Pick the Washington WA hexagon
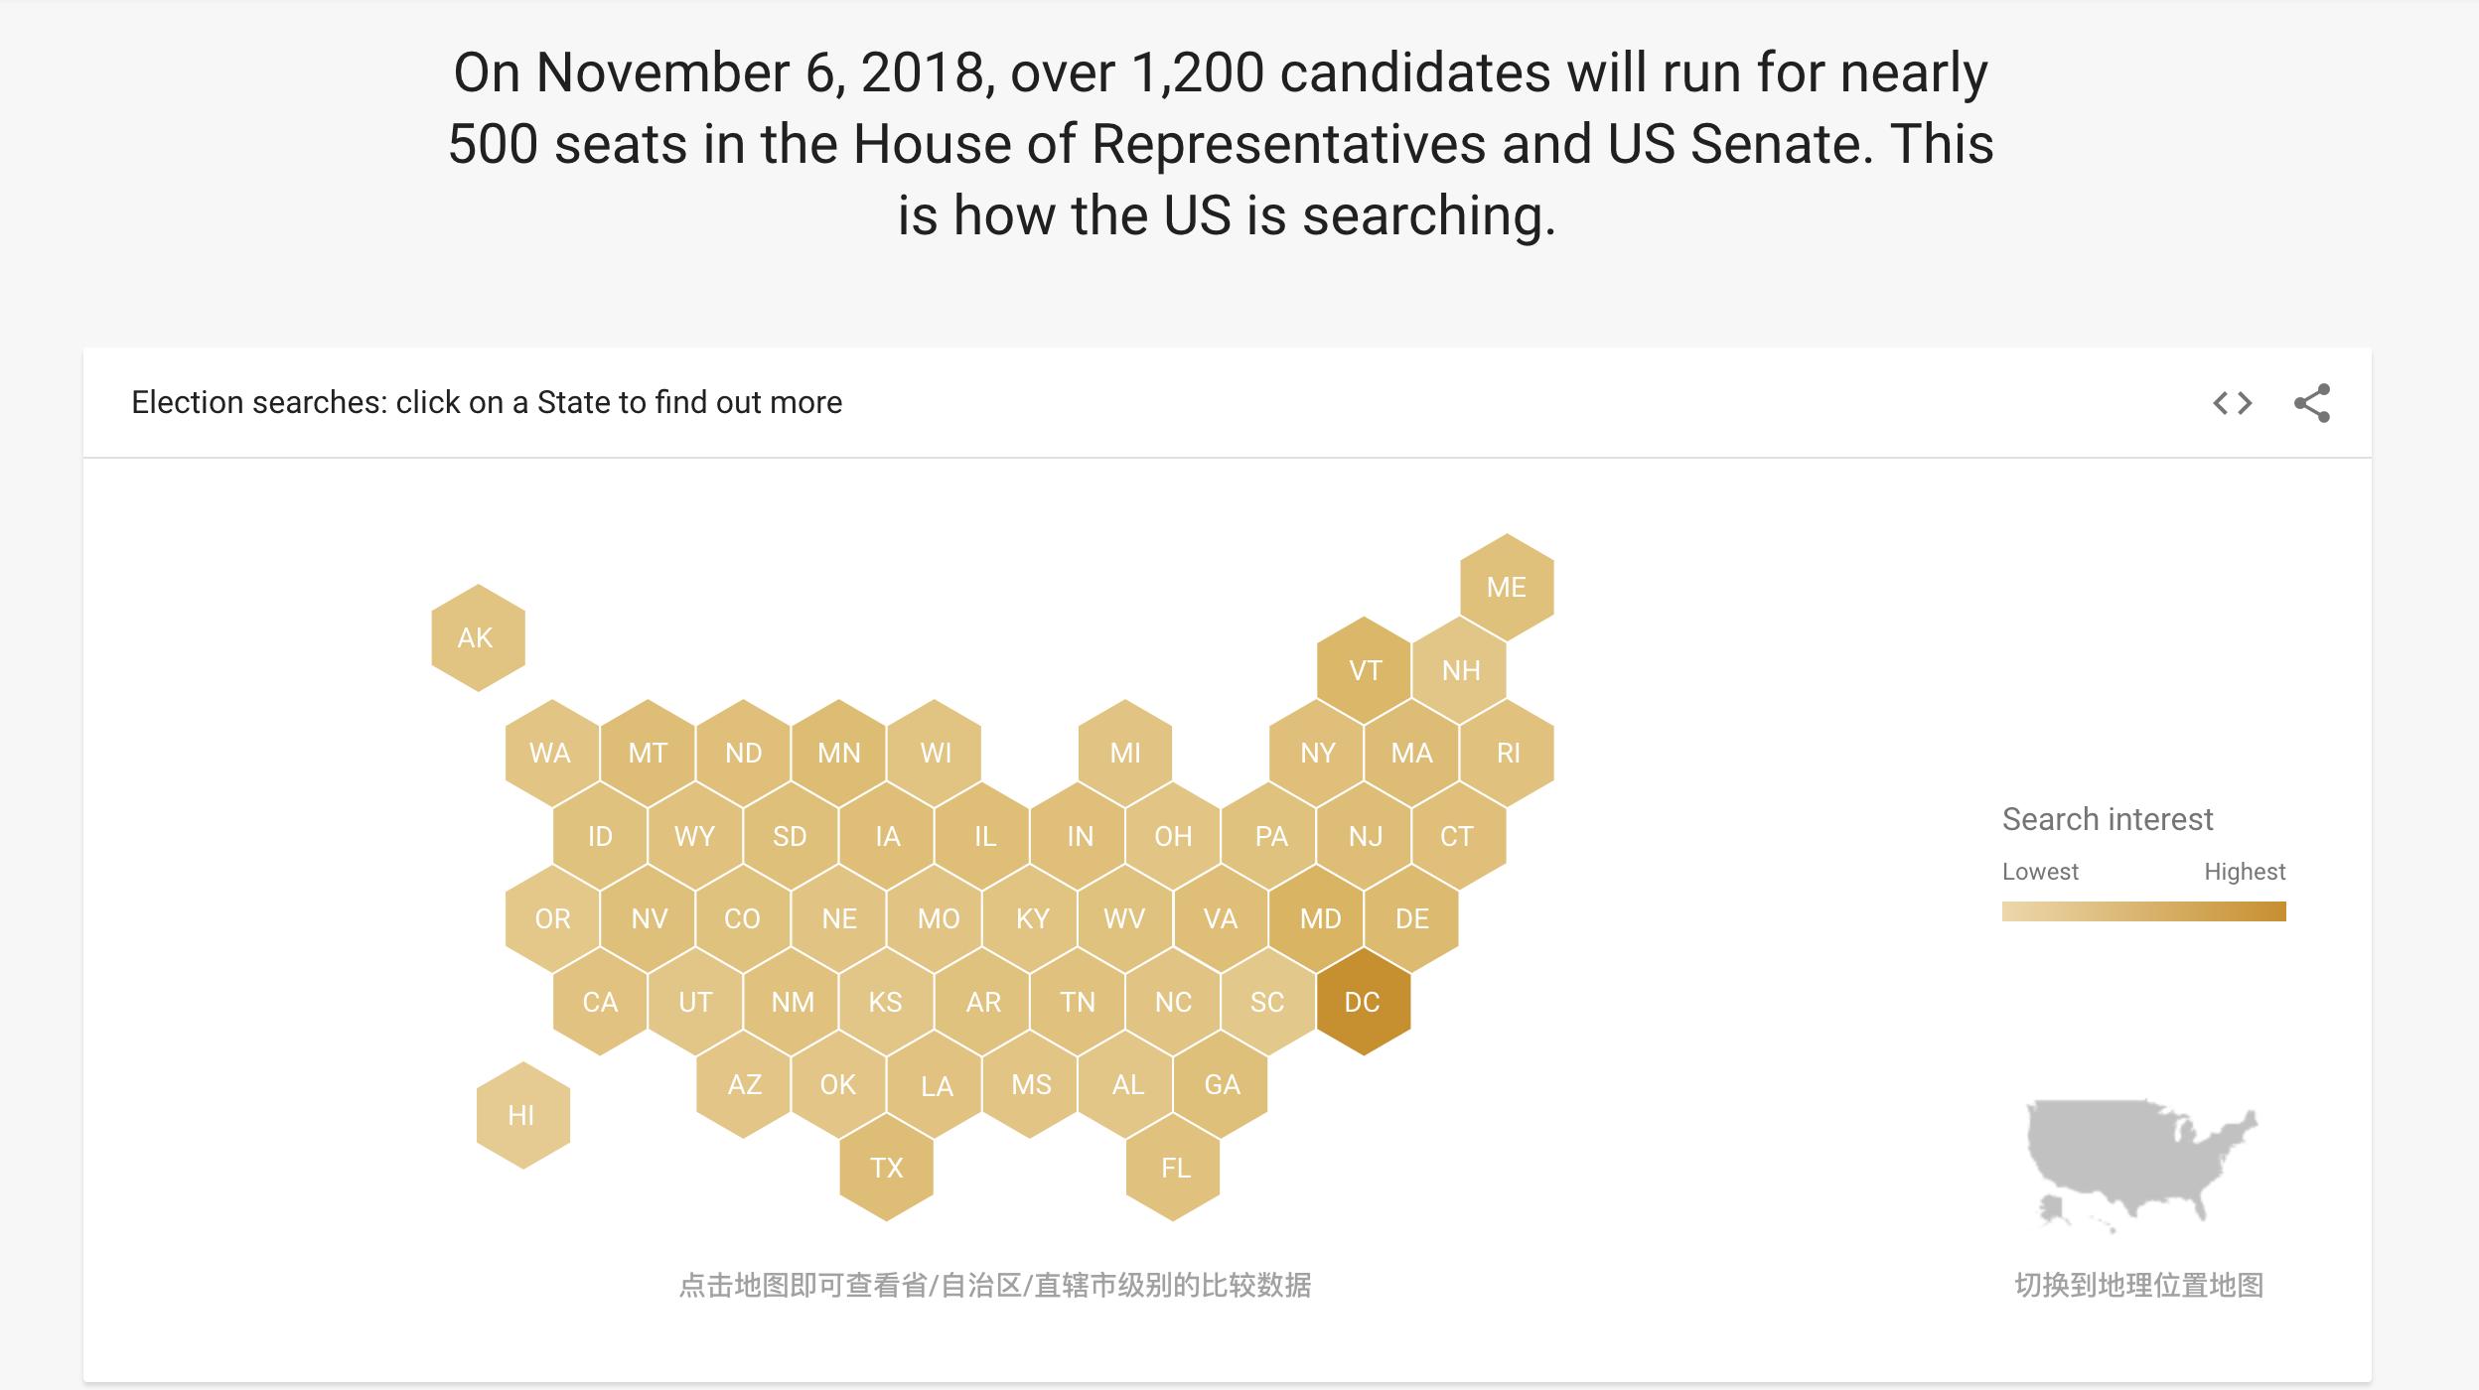Image resolution: width=2479 pixels, height=1390 pixels. (552, 753)
